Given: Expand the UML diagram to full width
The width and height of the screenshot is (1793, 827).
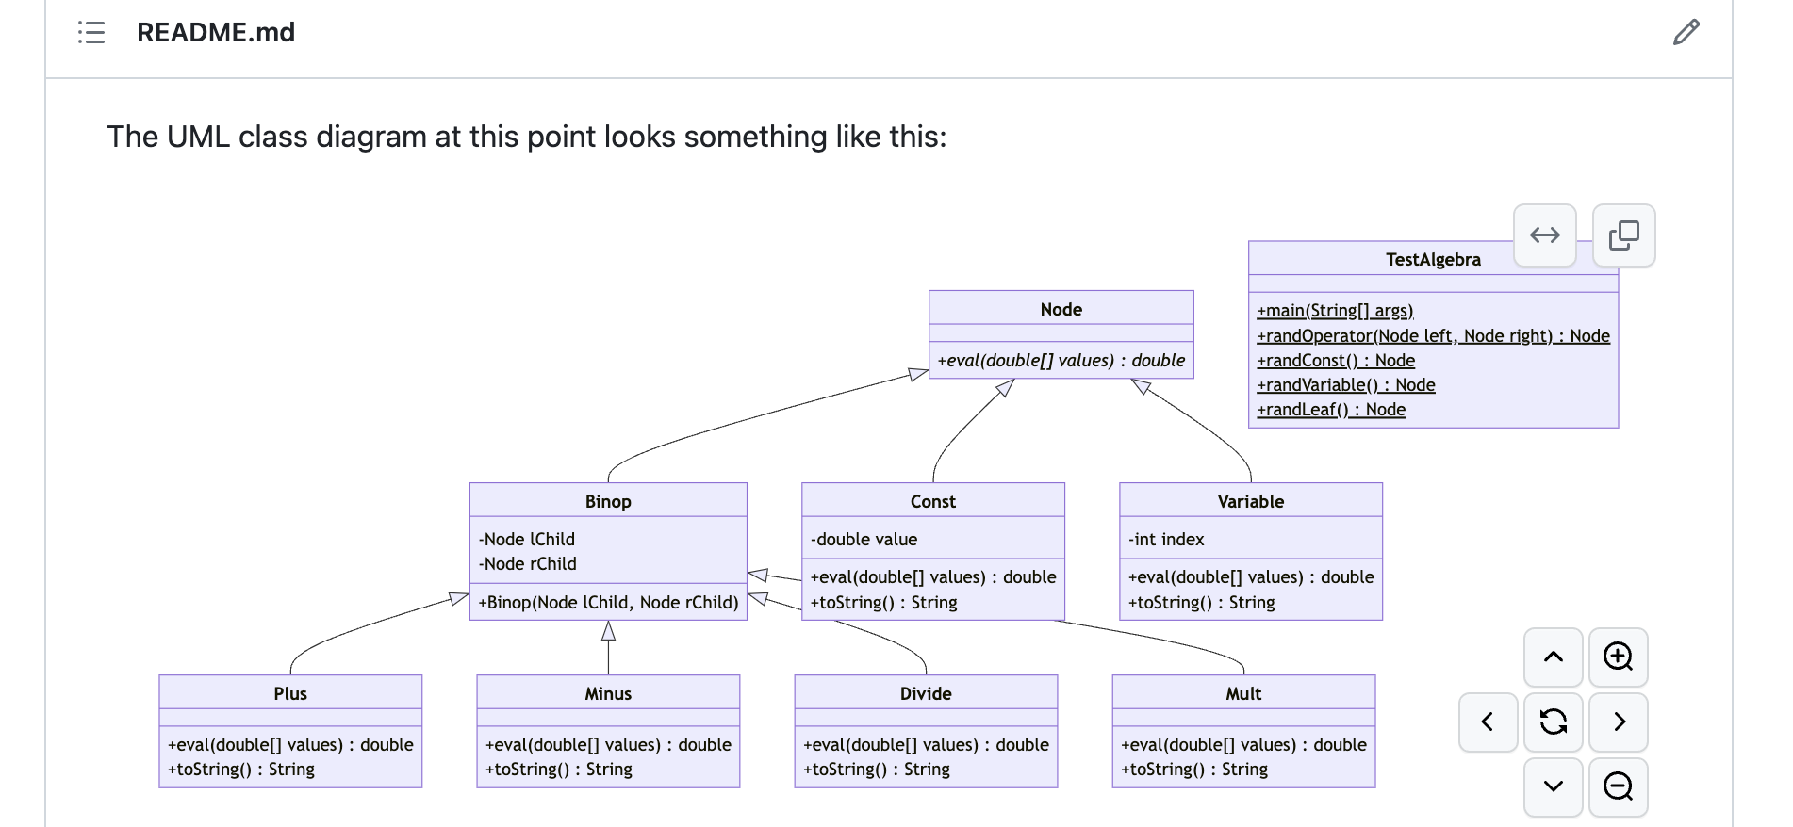Looking at the screenshot, I should (1545, 235).
